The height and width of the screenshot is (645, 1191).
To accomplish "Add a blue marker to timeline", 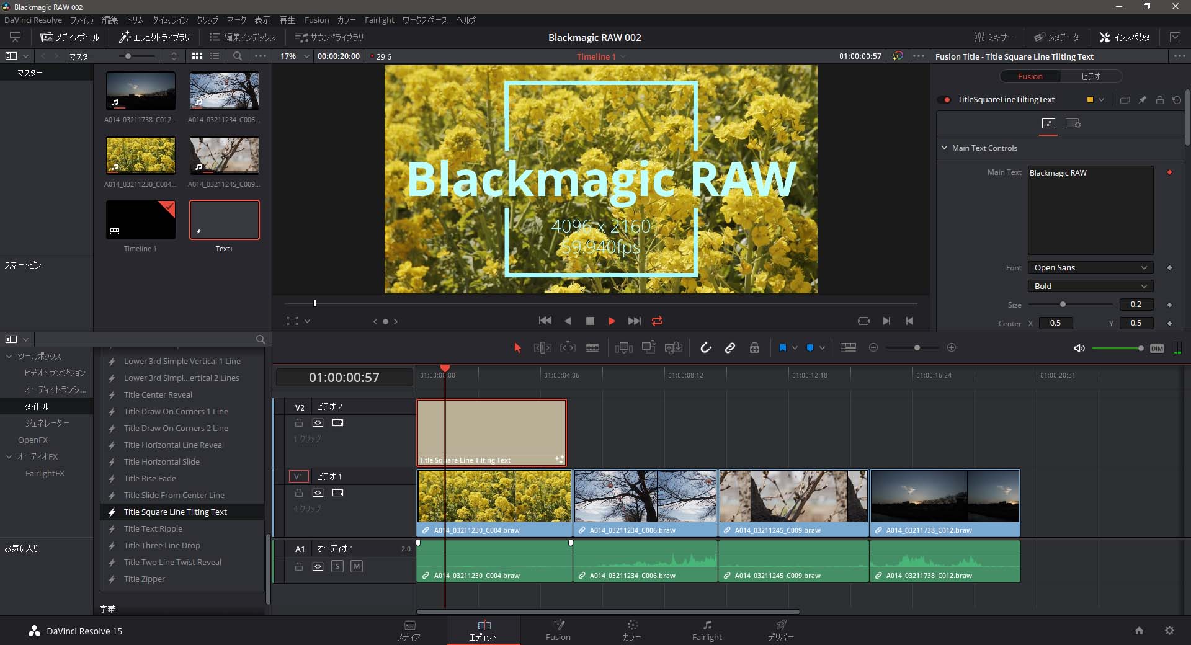I will [810, 348].
